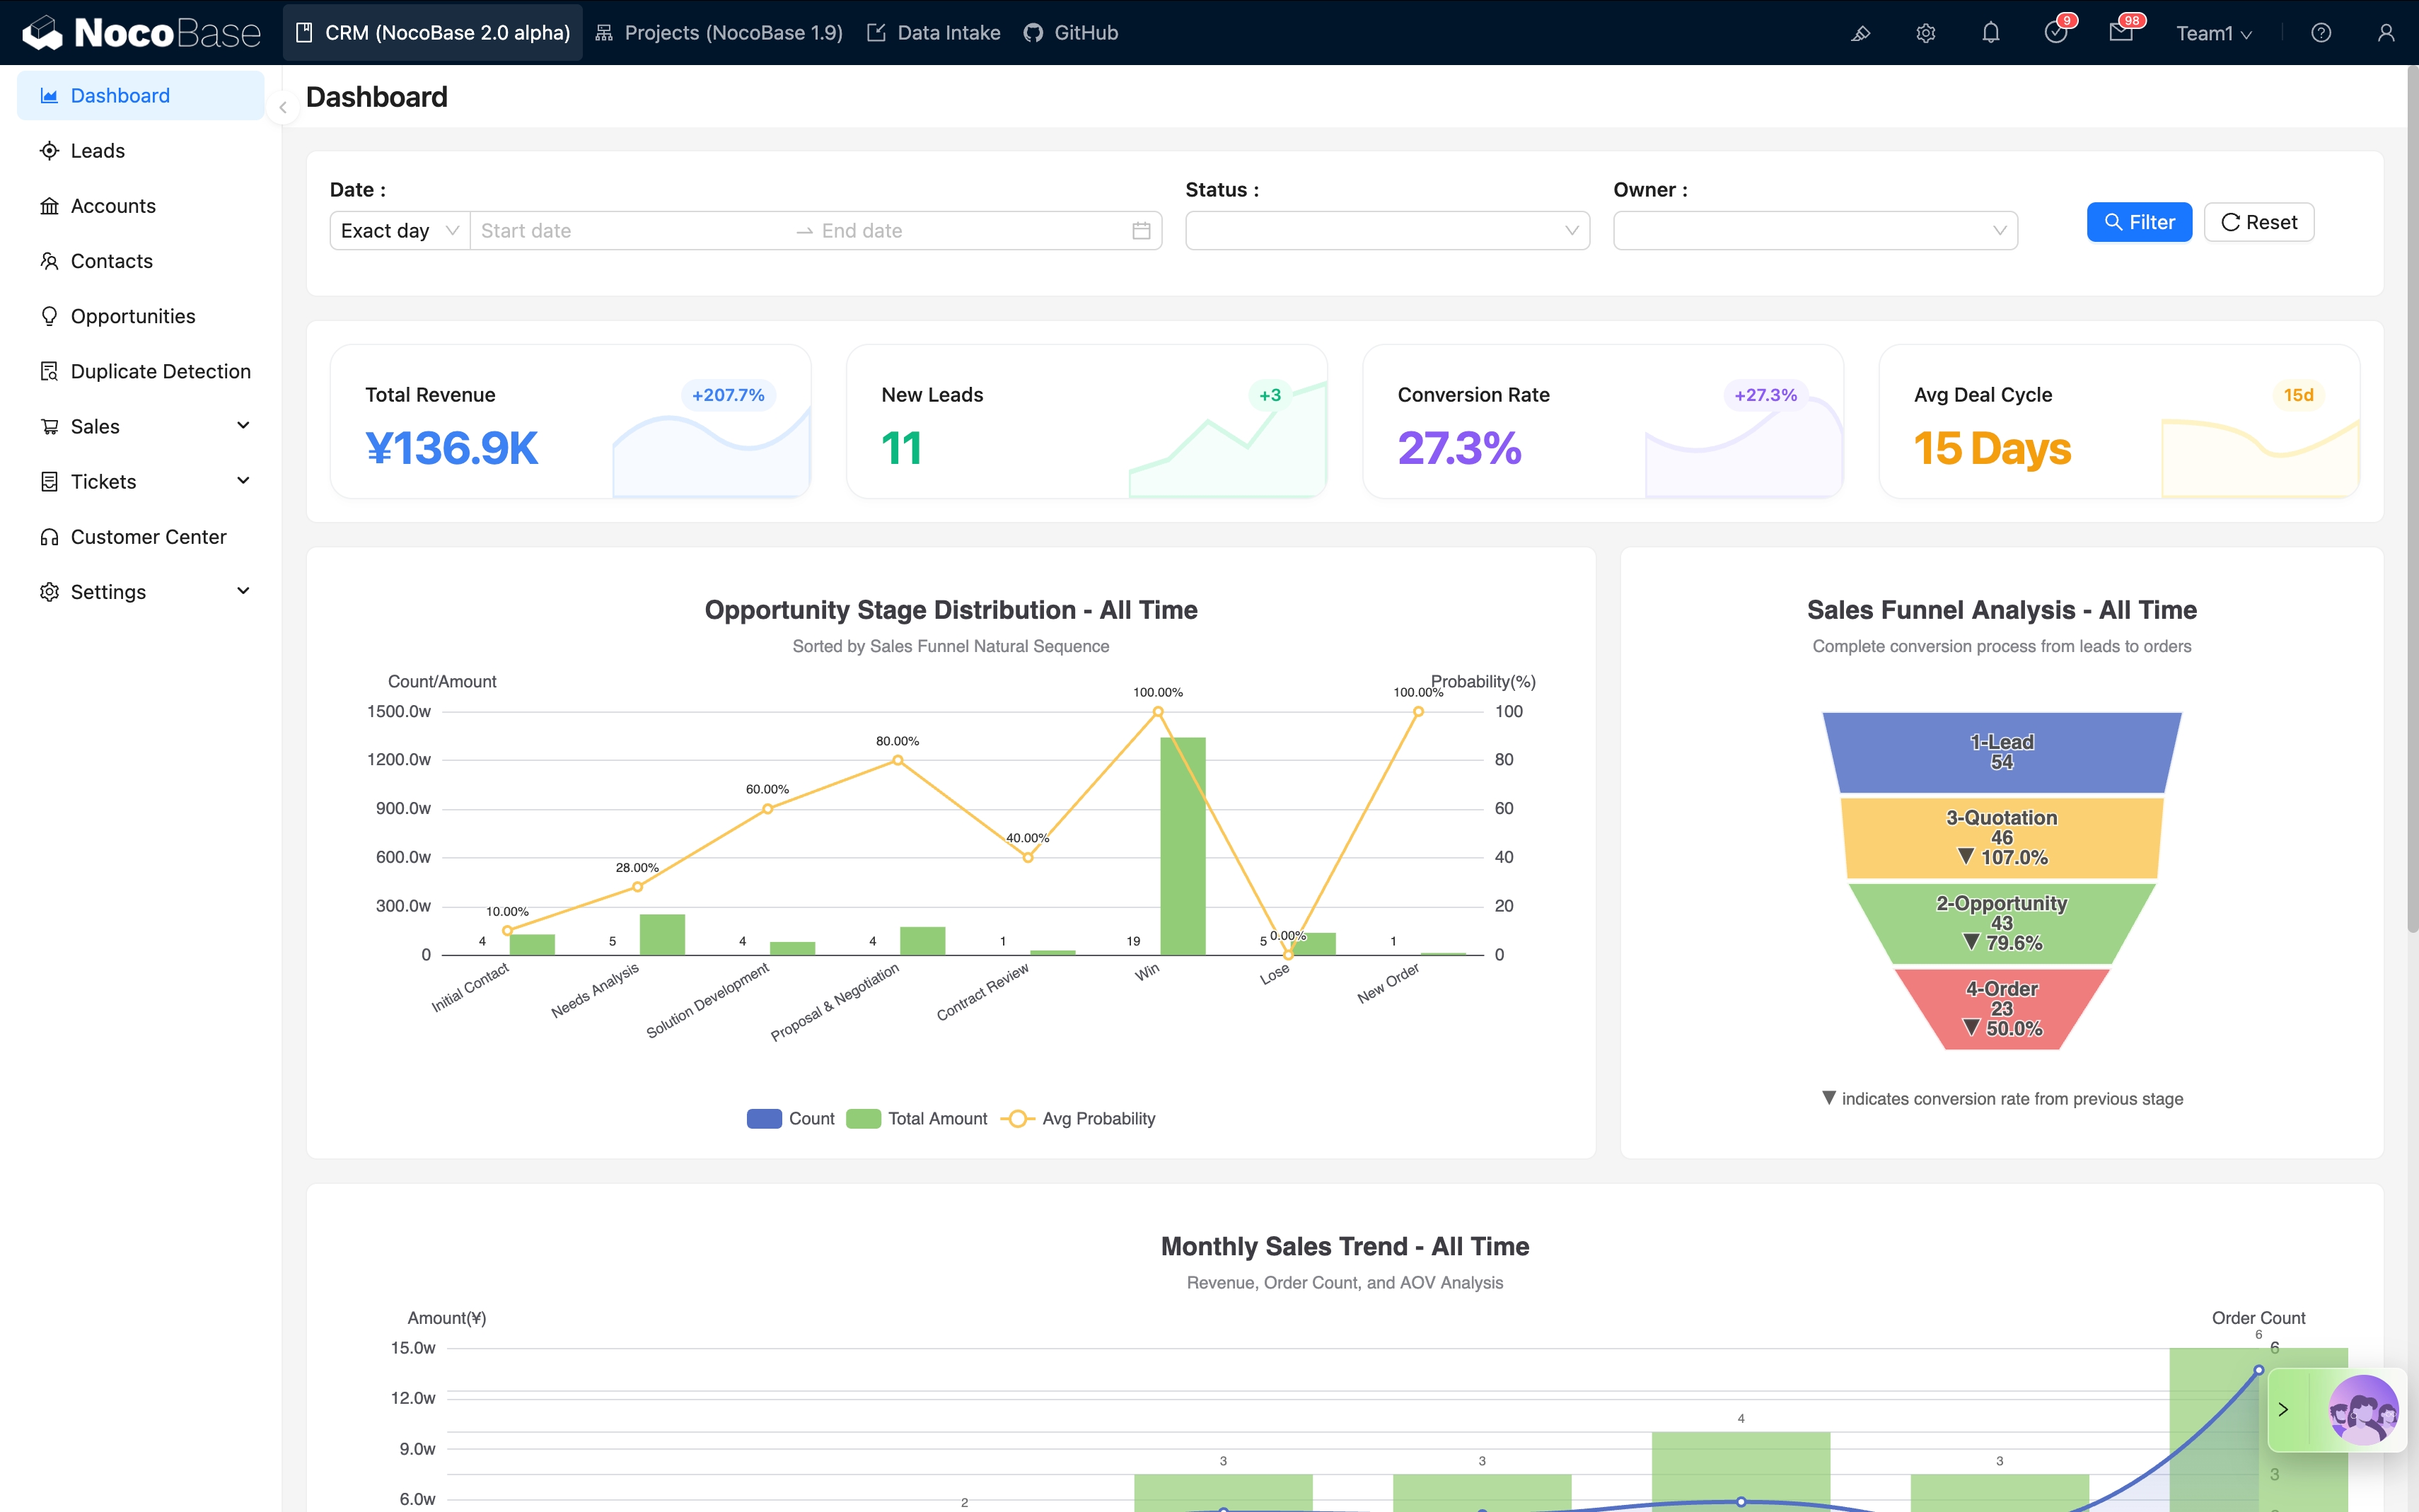Open the Status dropdown
The image size is (2419, 1512).
[x=1386, y=231]
